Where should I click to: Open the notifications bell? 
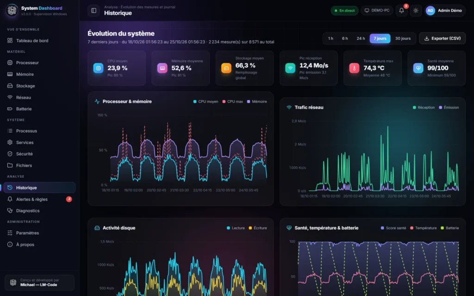401,11
